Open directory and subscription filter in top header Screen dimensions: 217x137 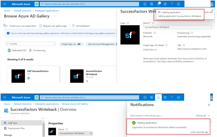152,4
